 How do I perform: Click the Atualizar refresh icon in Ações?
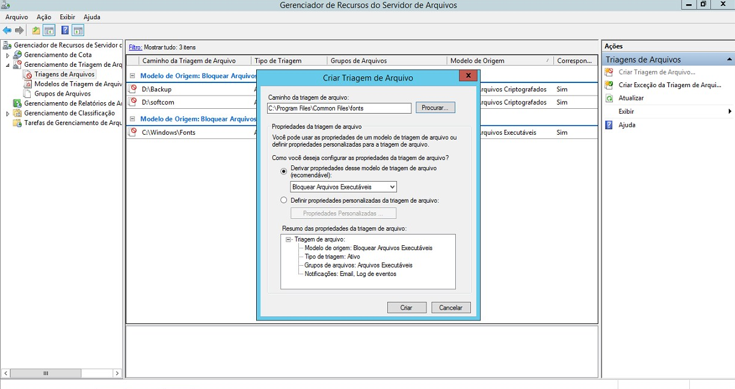tap(609, 98)
